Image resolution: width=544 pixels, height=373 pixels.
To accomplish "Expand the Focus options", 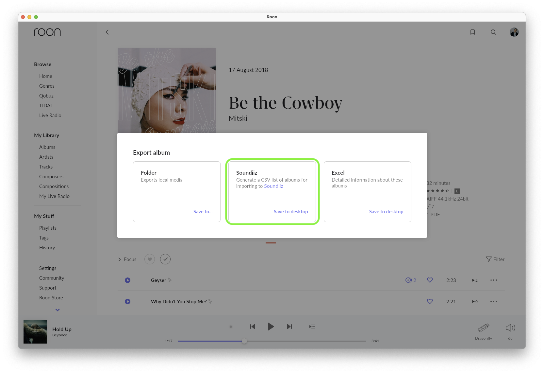I will [x=127, y=259].
